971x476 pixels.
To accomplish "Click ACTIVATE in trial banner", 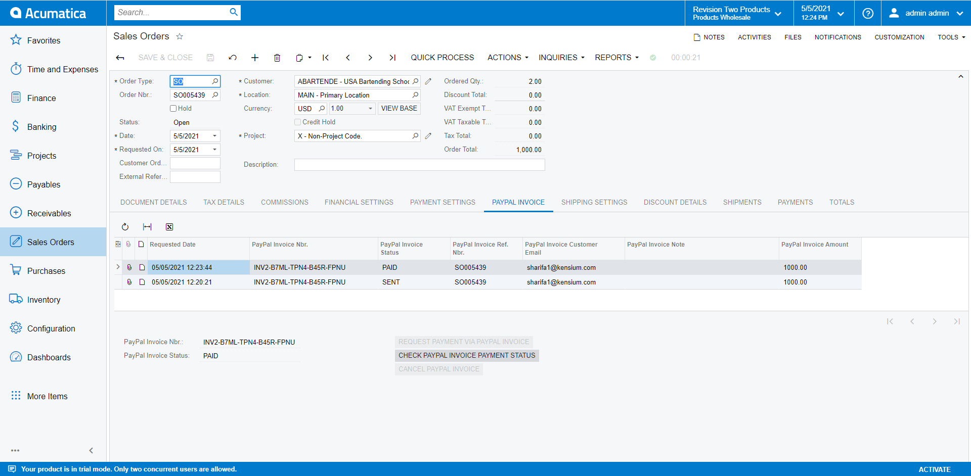I will click(x=935, y=469).
